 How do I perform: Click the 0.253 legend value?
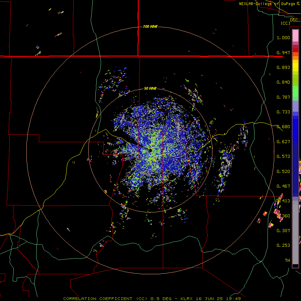click(283, 245)
